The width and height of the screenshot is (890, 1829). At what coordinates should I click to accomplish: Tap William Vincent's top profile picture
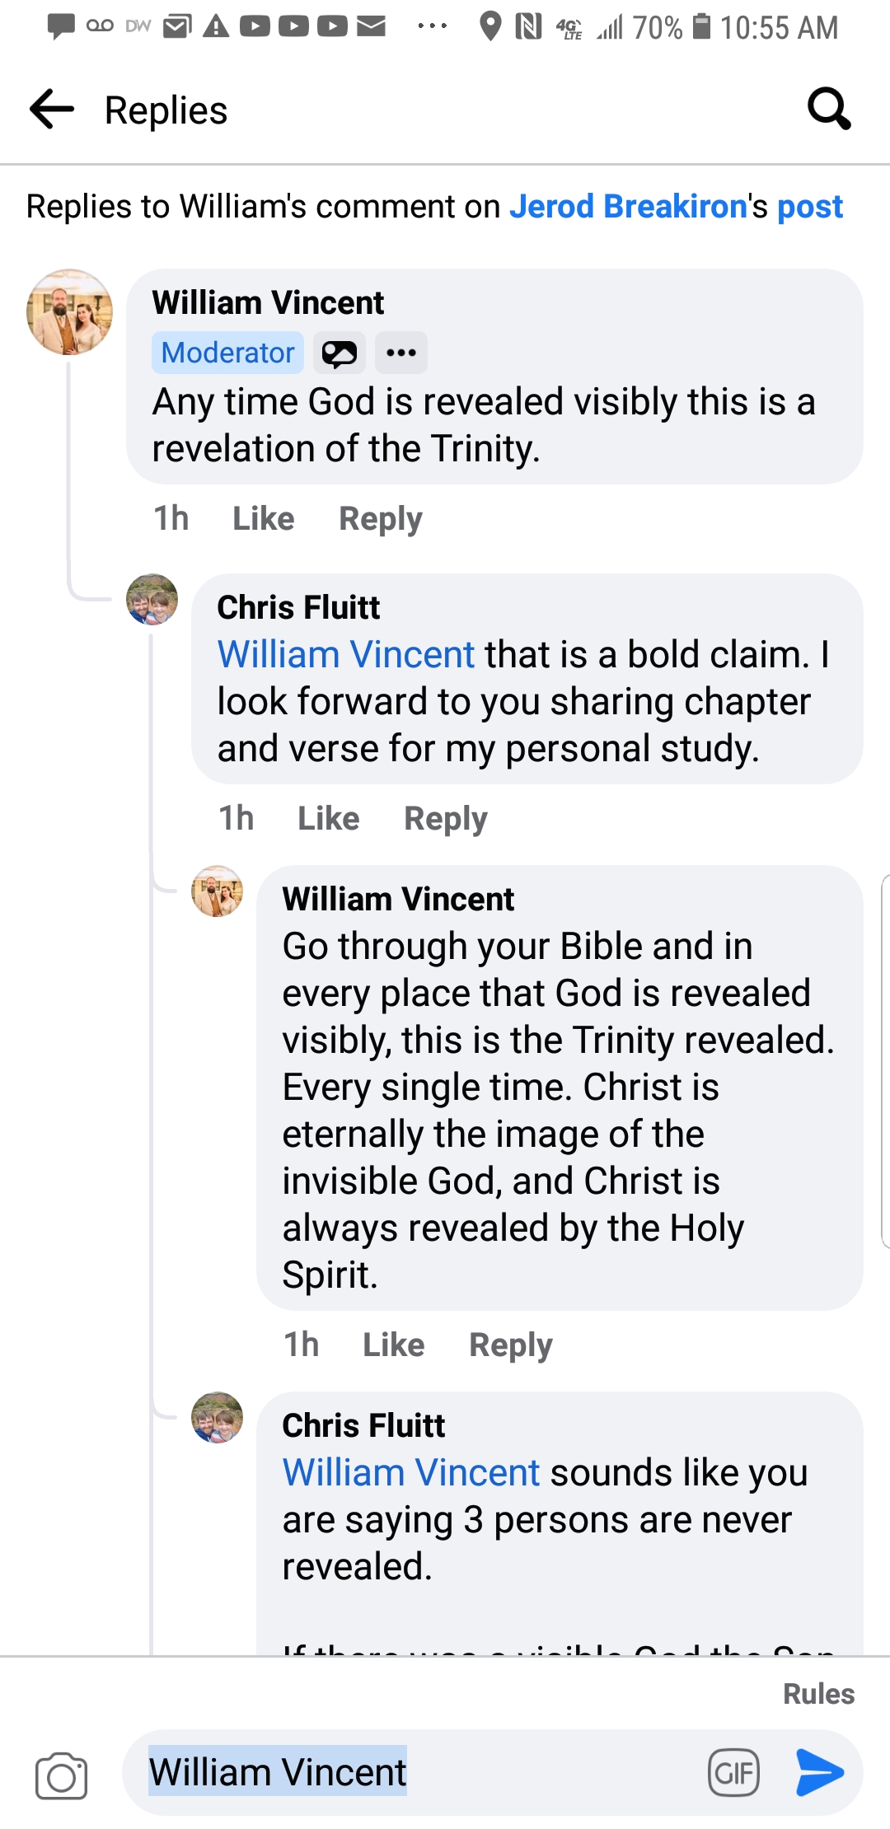click(70, 312)
